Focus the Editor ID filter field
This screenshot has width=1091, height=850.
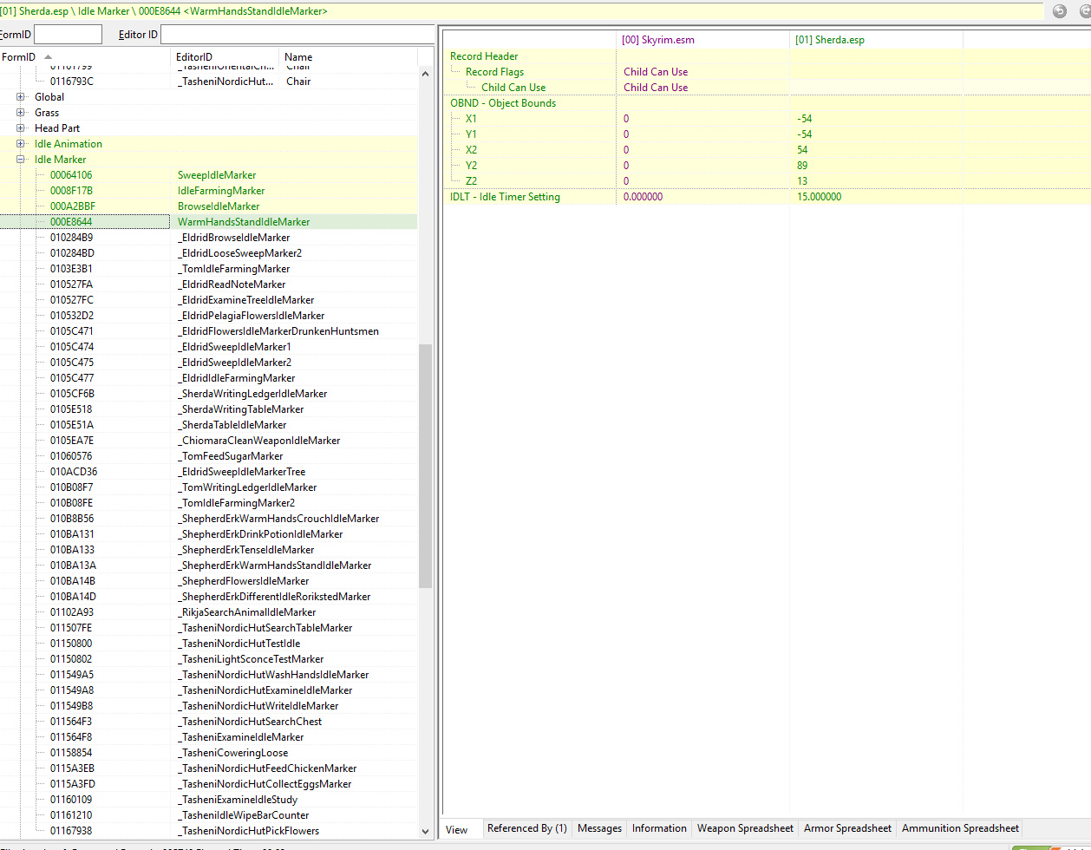click(297, 35)
